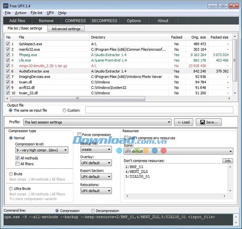This screenshot has height=229, width=242.
Task: Click the Add files toolbar button
Action: [17, 21]
